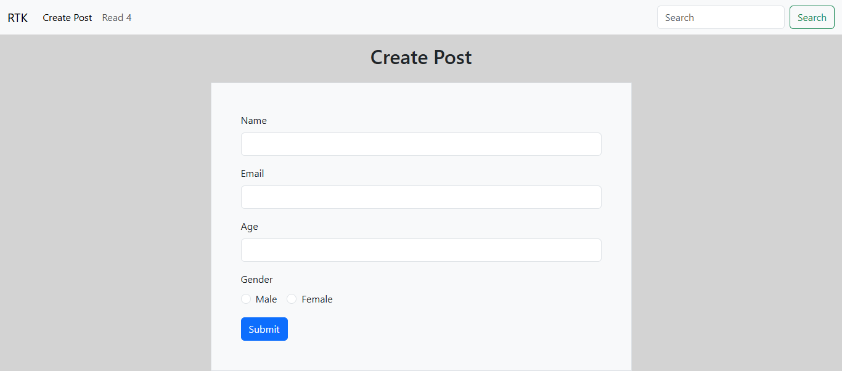Select the Male radio button
This screenshot has width=842, height=374.
pyautogui.click(x=246, y=299)
